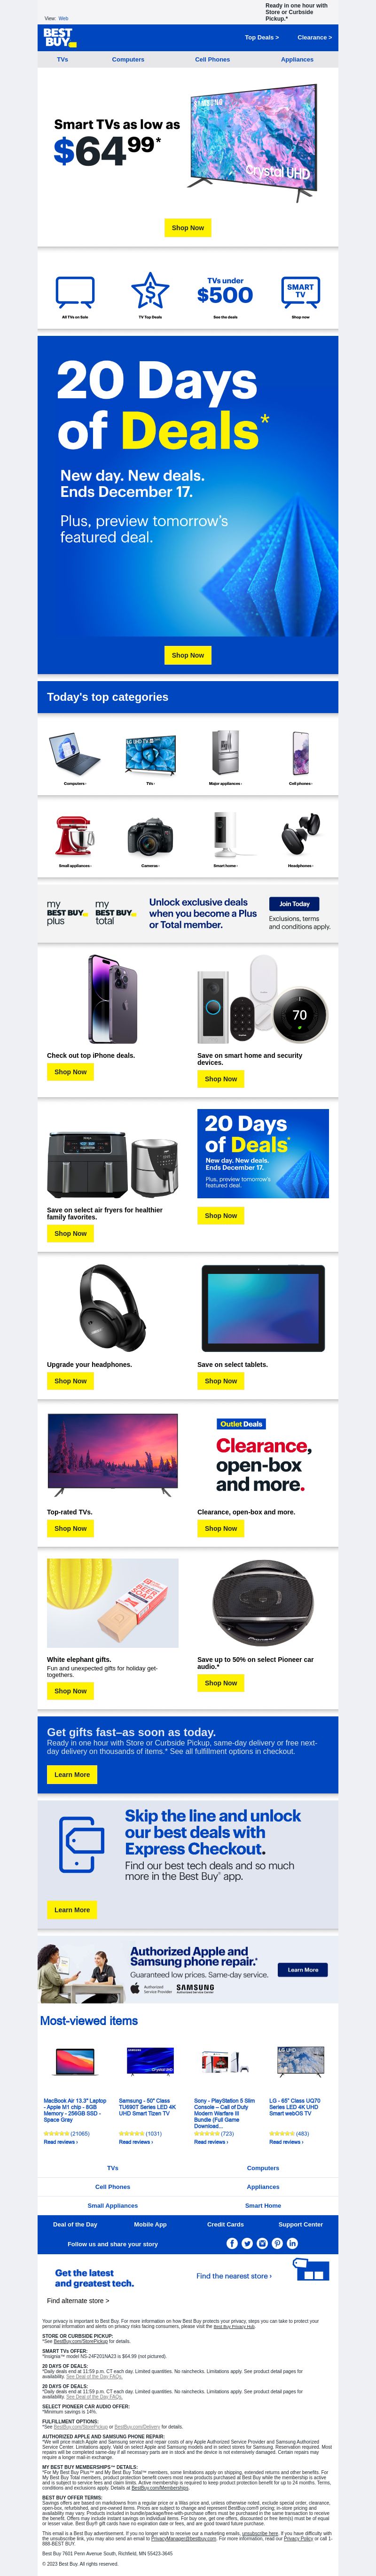The width and height of the screenshot is (376, 2576).
Task: Click Shop Now under the Crystal UHD TV
Action: point(187,228)
